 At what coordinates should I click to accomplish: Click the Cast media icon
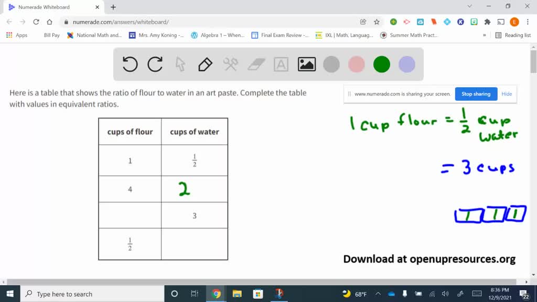click(x=501, y=22)
